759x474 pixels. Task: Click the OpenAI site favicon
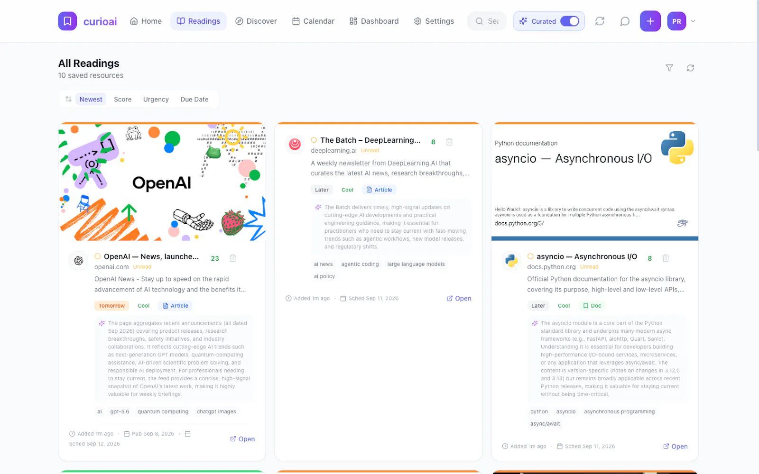click(x=78, y=261)
